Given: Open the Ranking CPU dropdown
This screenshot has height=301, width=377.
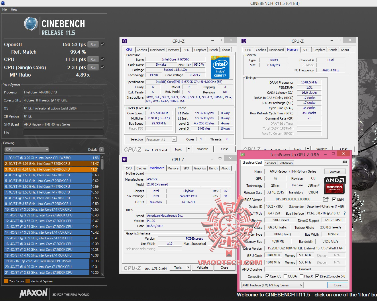Looking at the screenshot, I should click(27, 150).
